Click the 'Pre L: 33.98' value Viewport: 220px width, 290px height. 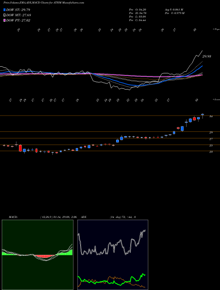(138, 17)
